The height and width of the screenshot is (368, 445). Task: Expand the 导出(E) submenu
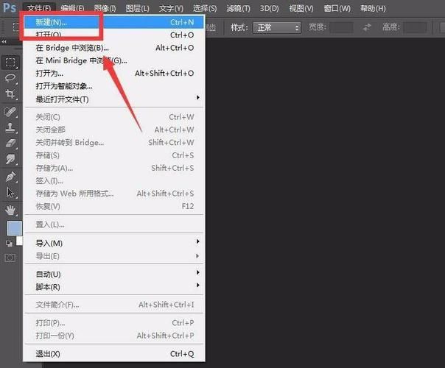tap(114, 256)
